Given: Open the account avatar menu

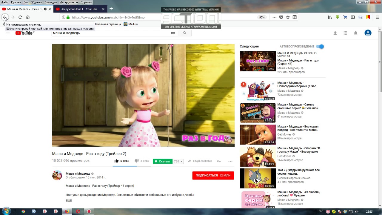Looking at the screenshot, I should tap(368, 33).
